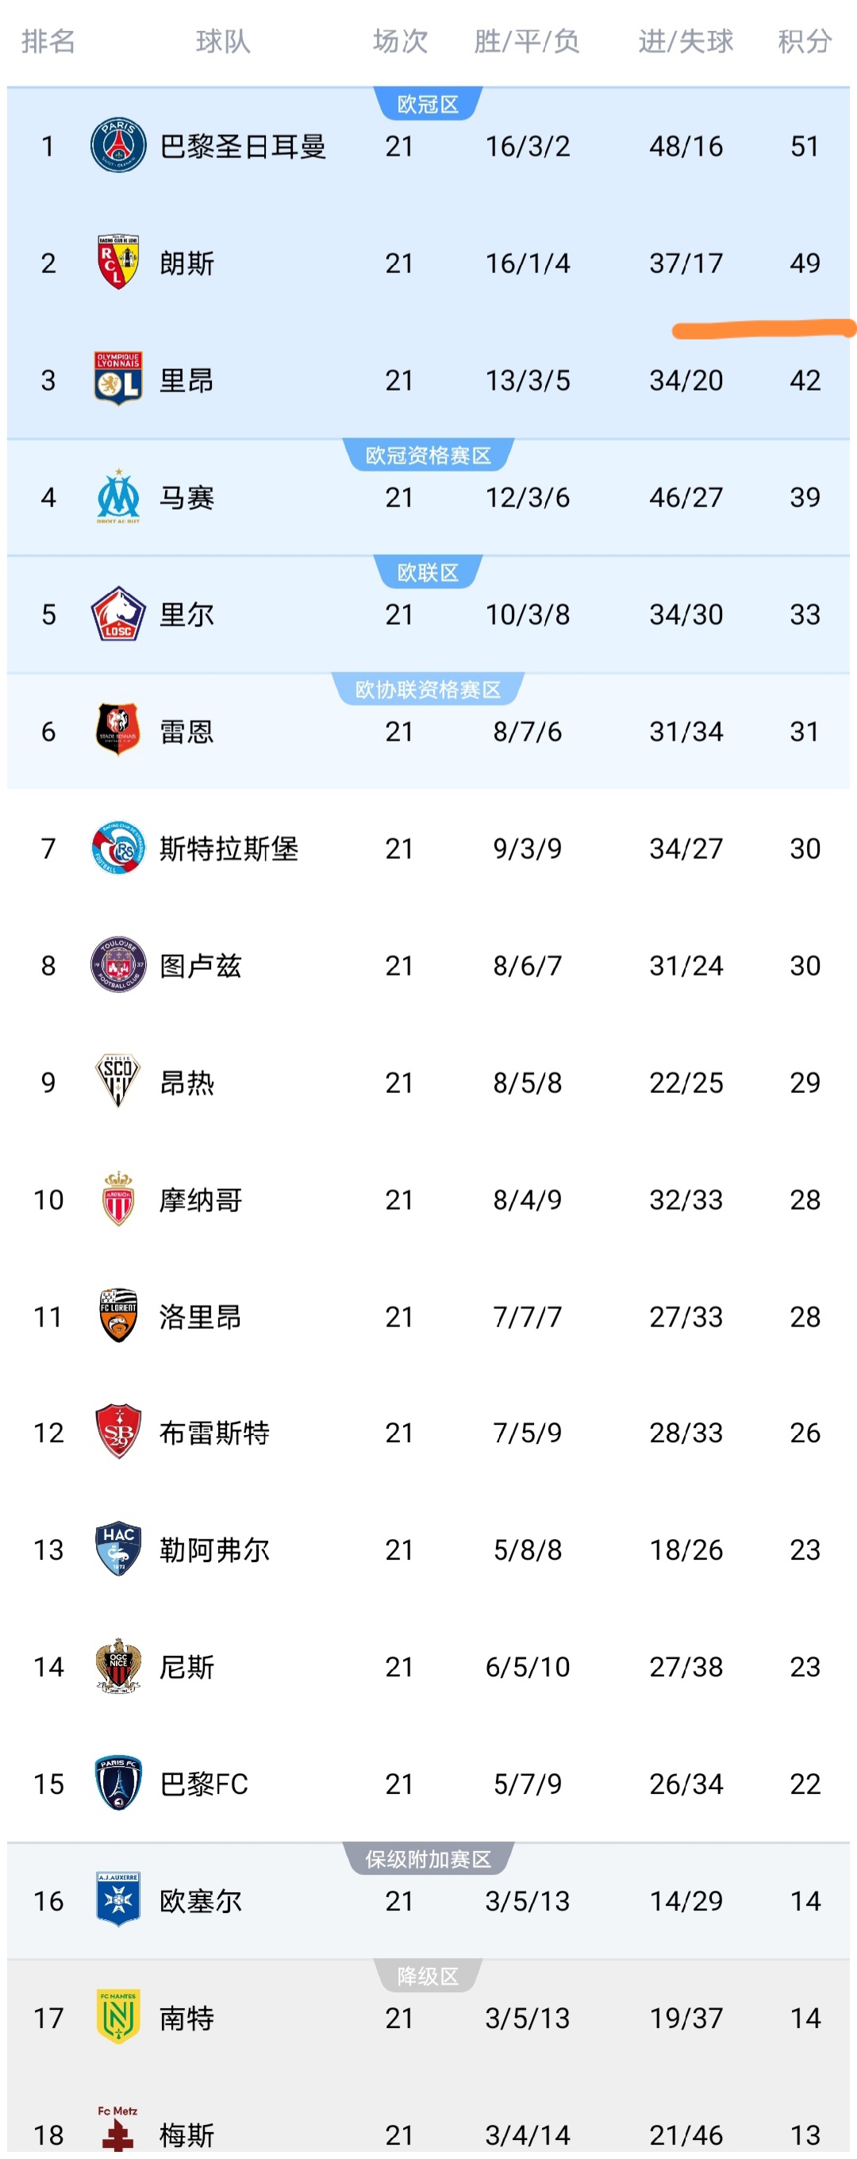
Task: Tap the RC Lens club logo
Action: pos(118,262)
